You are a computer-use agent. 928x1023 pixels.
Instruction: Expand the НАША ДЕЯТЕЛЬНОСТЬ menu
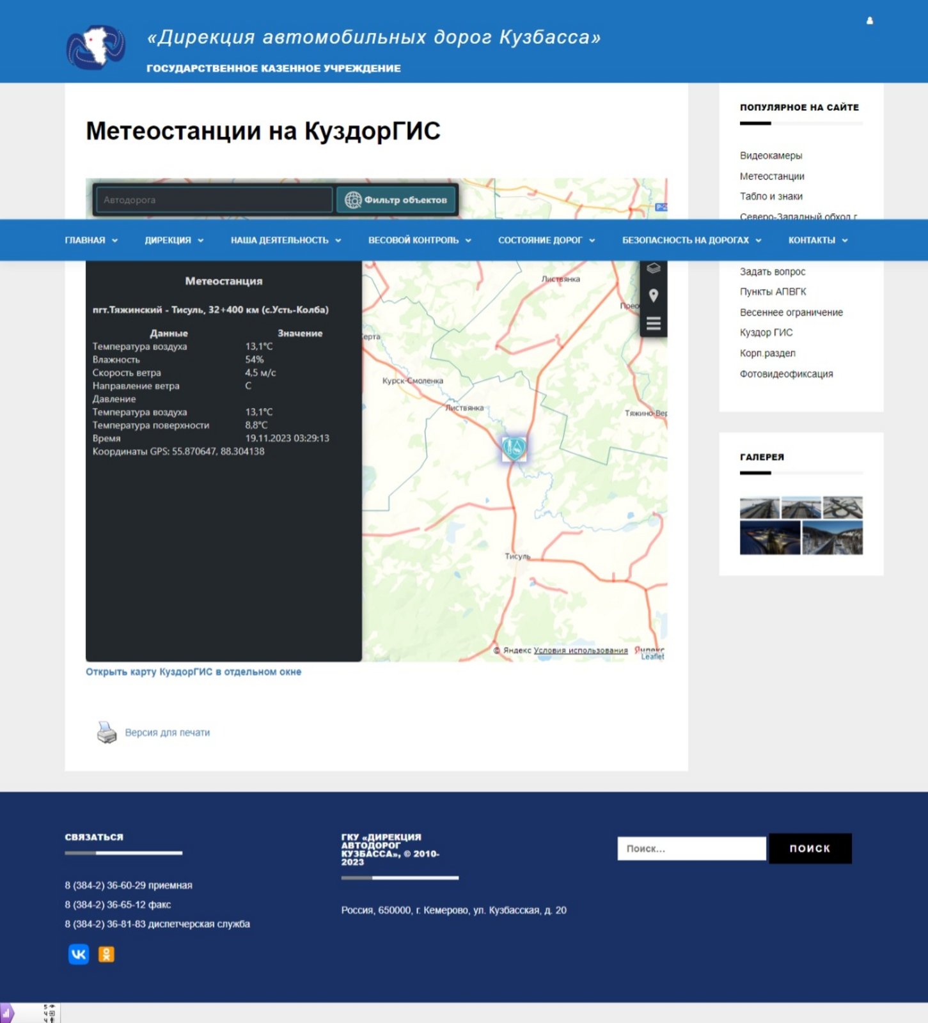tap(286, 240)
